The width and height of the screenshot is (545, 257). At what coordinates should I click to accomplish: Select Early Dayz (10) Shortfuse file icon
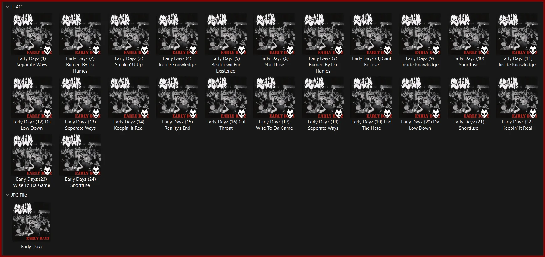point(469,34)
